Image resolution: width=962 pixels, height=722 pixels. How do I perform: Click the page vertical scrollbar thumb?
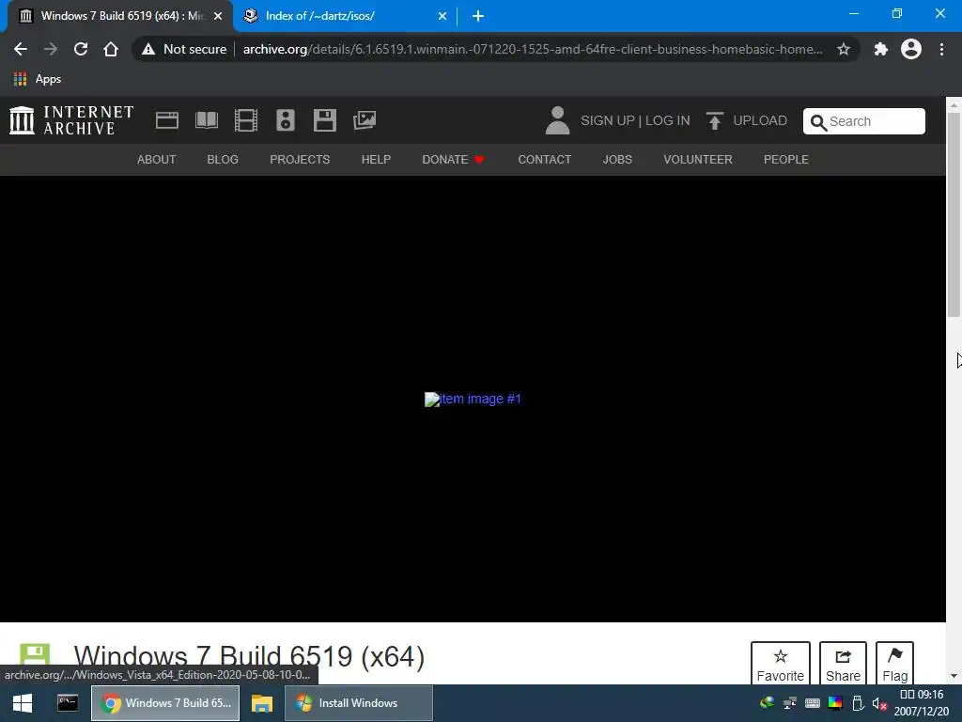pyautogui.click(x=954, y=213)
